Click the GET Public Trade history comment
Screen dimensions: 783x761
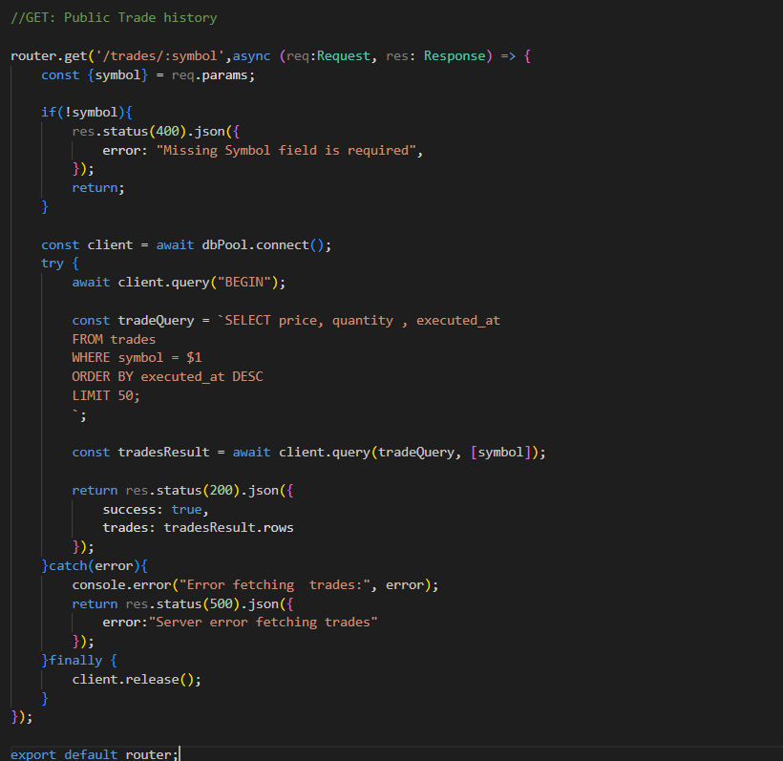(x=114, y=18)
